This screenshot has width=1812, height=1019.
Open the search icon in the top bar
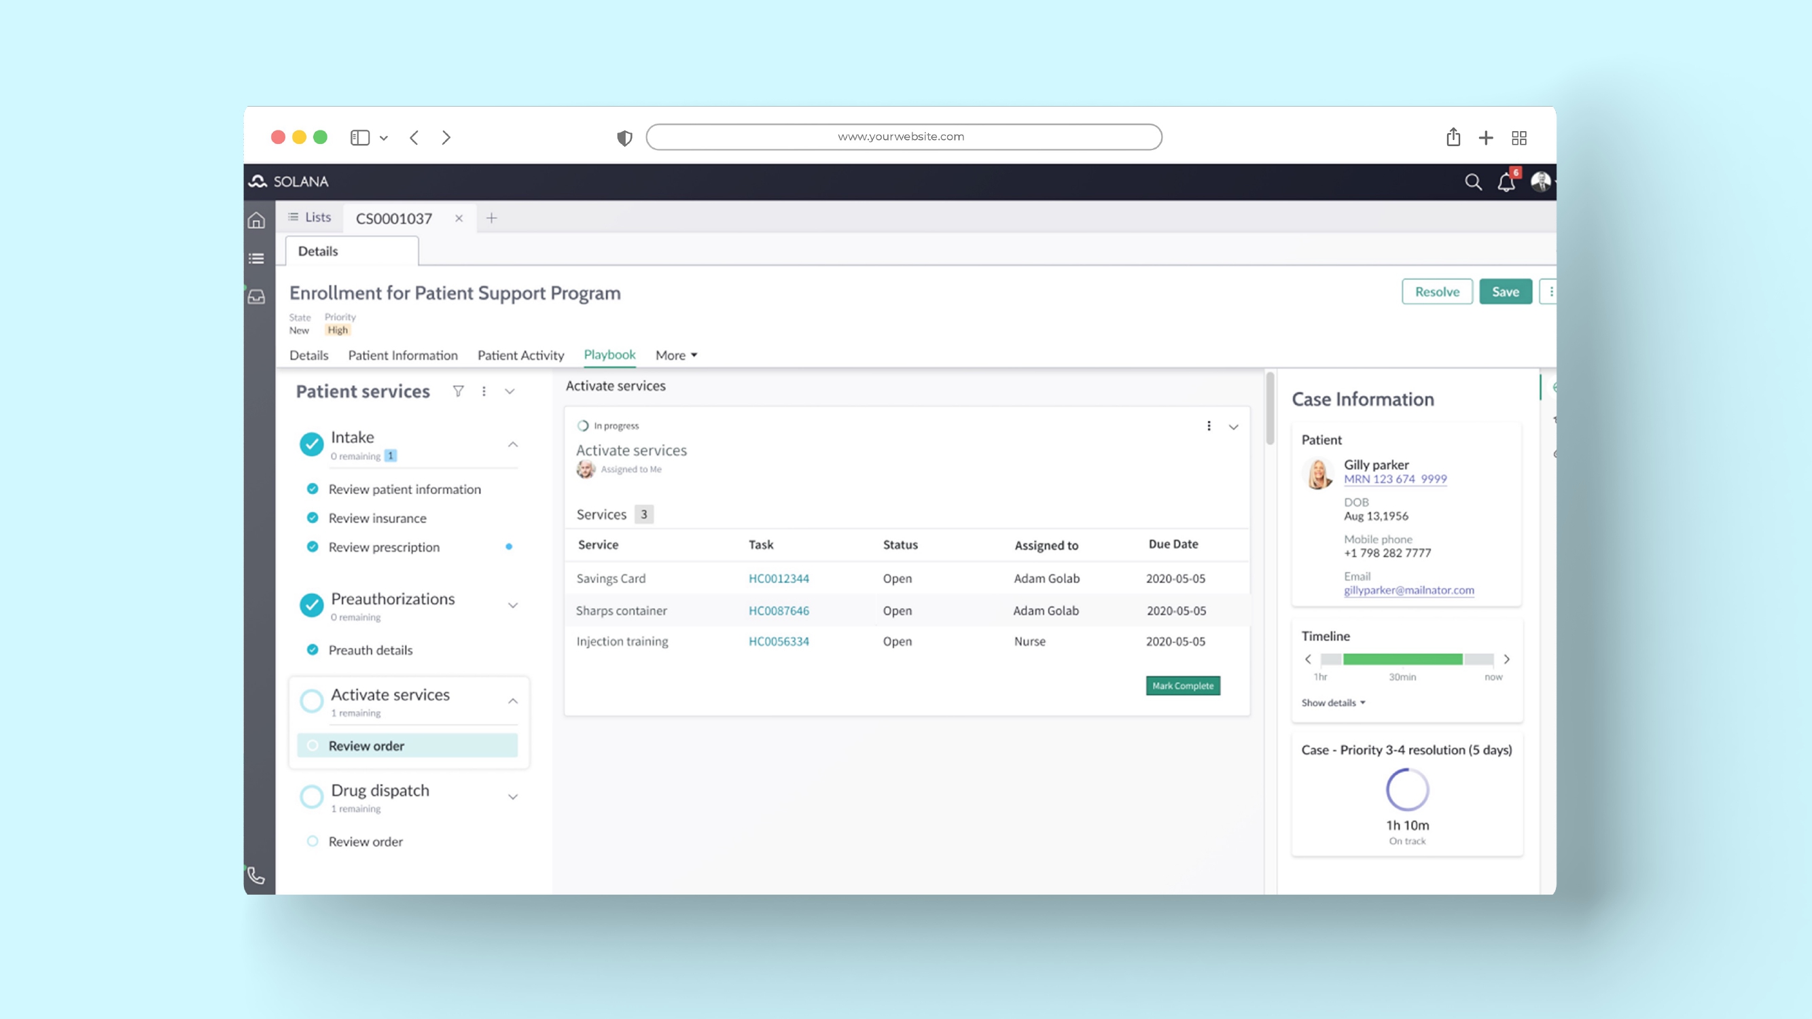click(1473, 181)
